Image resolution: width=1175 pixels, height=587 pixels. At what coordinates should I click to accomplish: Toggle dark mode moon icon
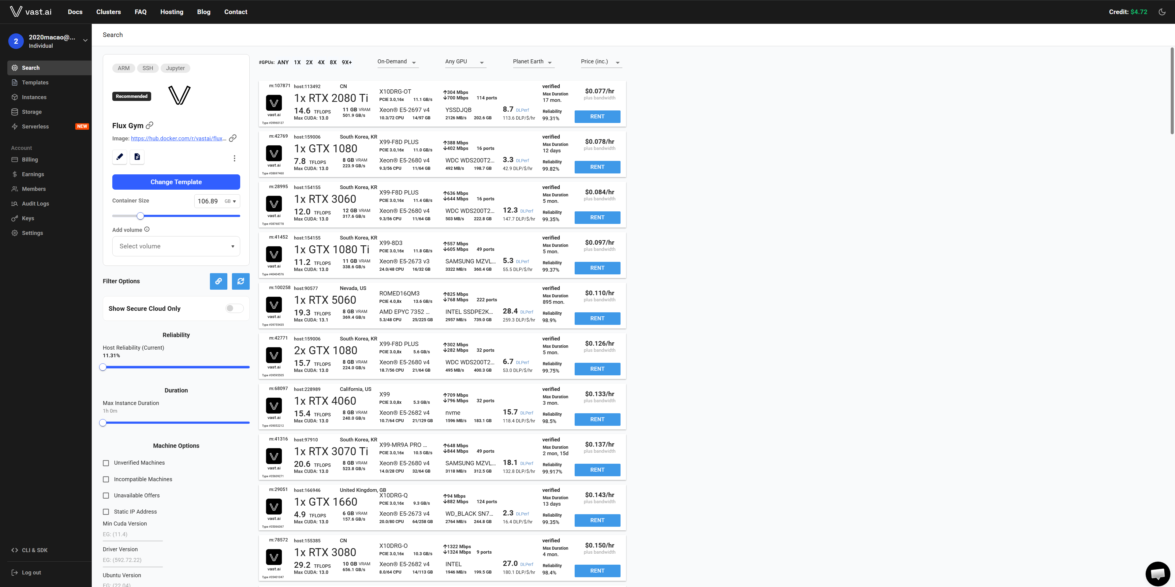click(x=1162, y=12)
